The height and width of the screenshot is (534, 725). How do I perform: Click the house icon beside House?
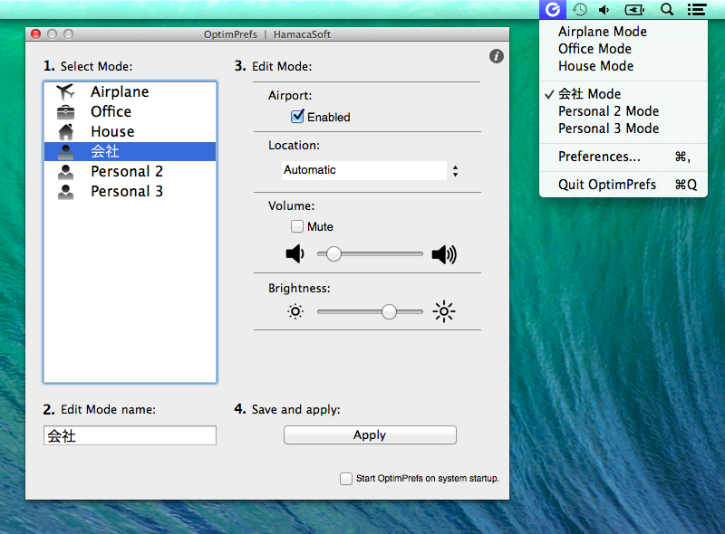click(x=65, y=131)
